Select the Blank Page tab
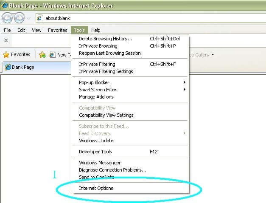The height and width of the screenshot is (203, 266). pyautogui.click(x=37, y=67)
